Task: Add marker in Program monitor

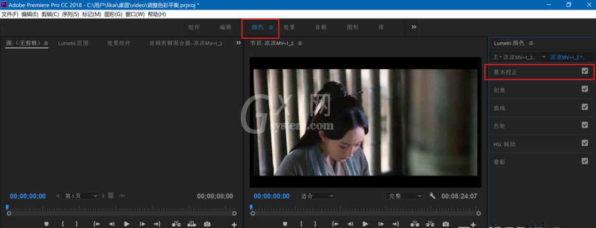Action: point(285,224)
